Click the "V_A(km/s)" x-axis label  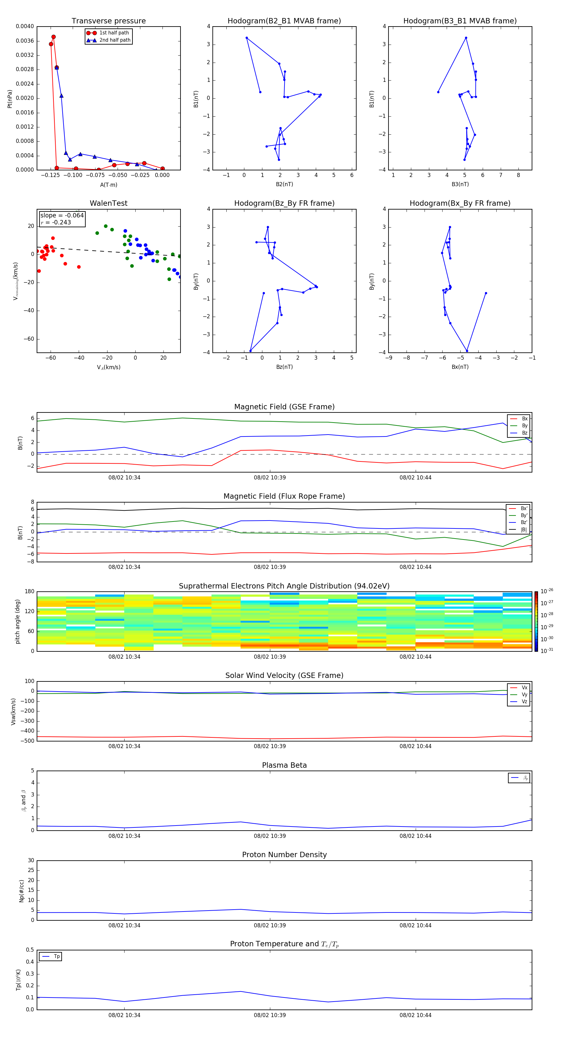coord(108,367)
